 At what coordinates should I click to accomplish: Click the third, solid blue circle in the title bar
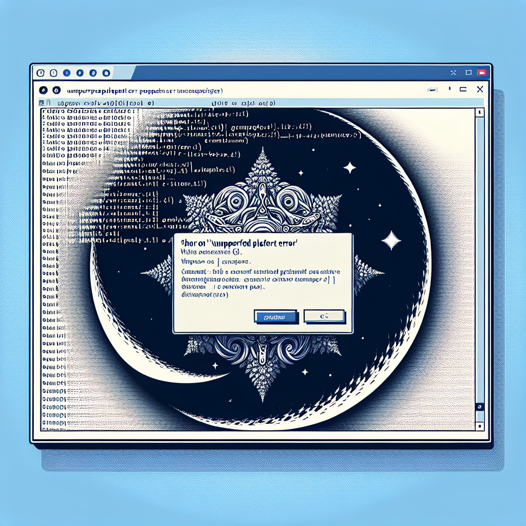[x=67, y=72]
